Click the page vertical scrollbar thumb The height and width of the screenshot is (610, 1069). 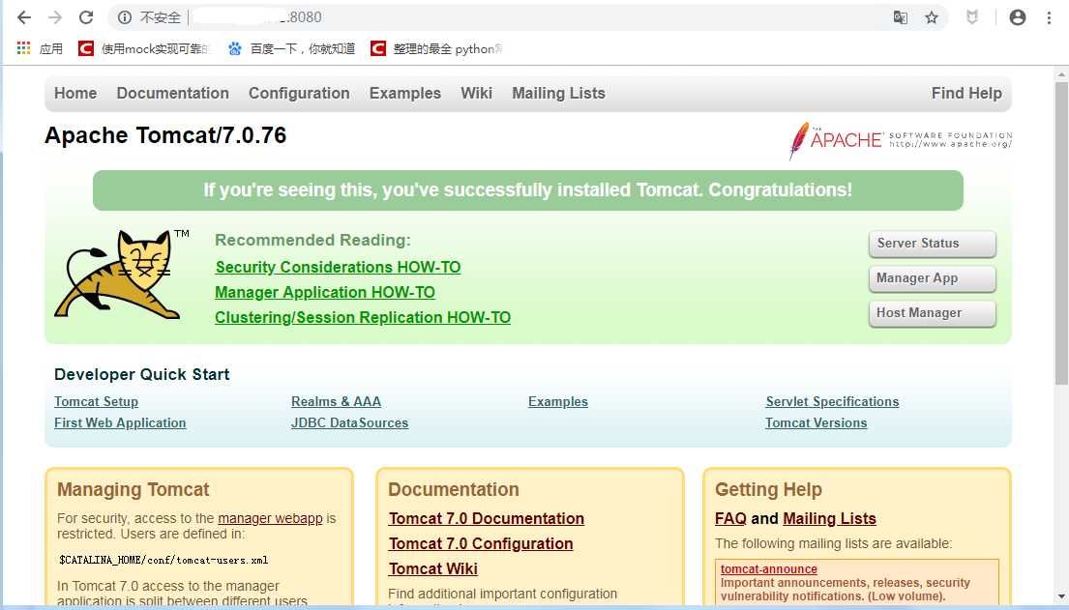pyautogui.click(x=1061, y=232)
